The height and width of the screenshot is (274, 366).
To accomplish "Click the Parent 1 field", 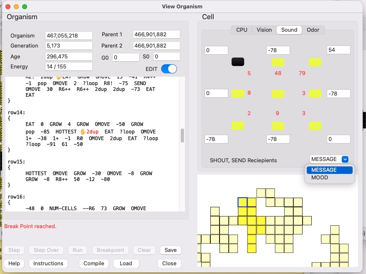I will pos(156,35).
